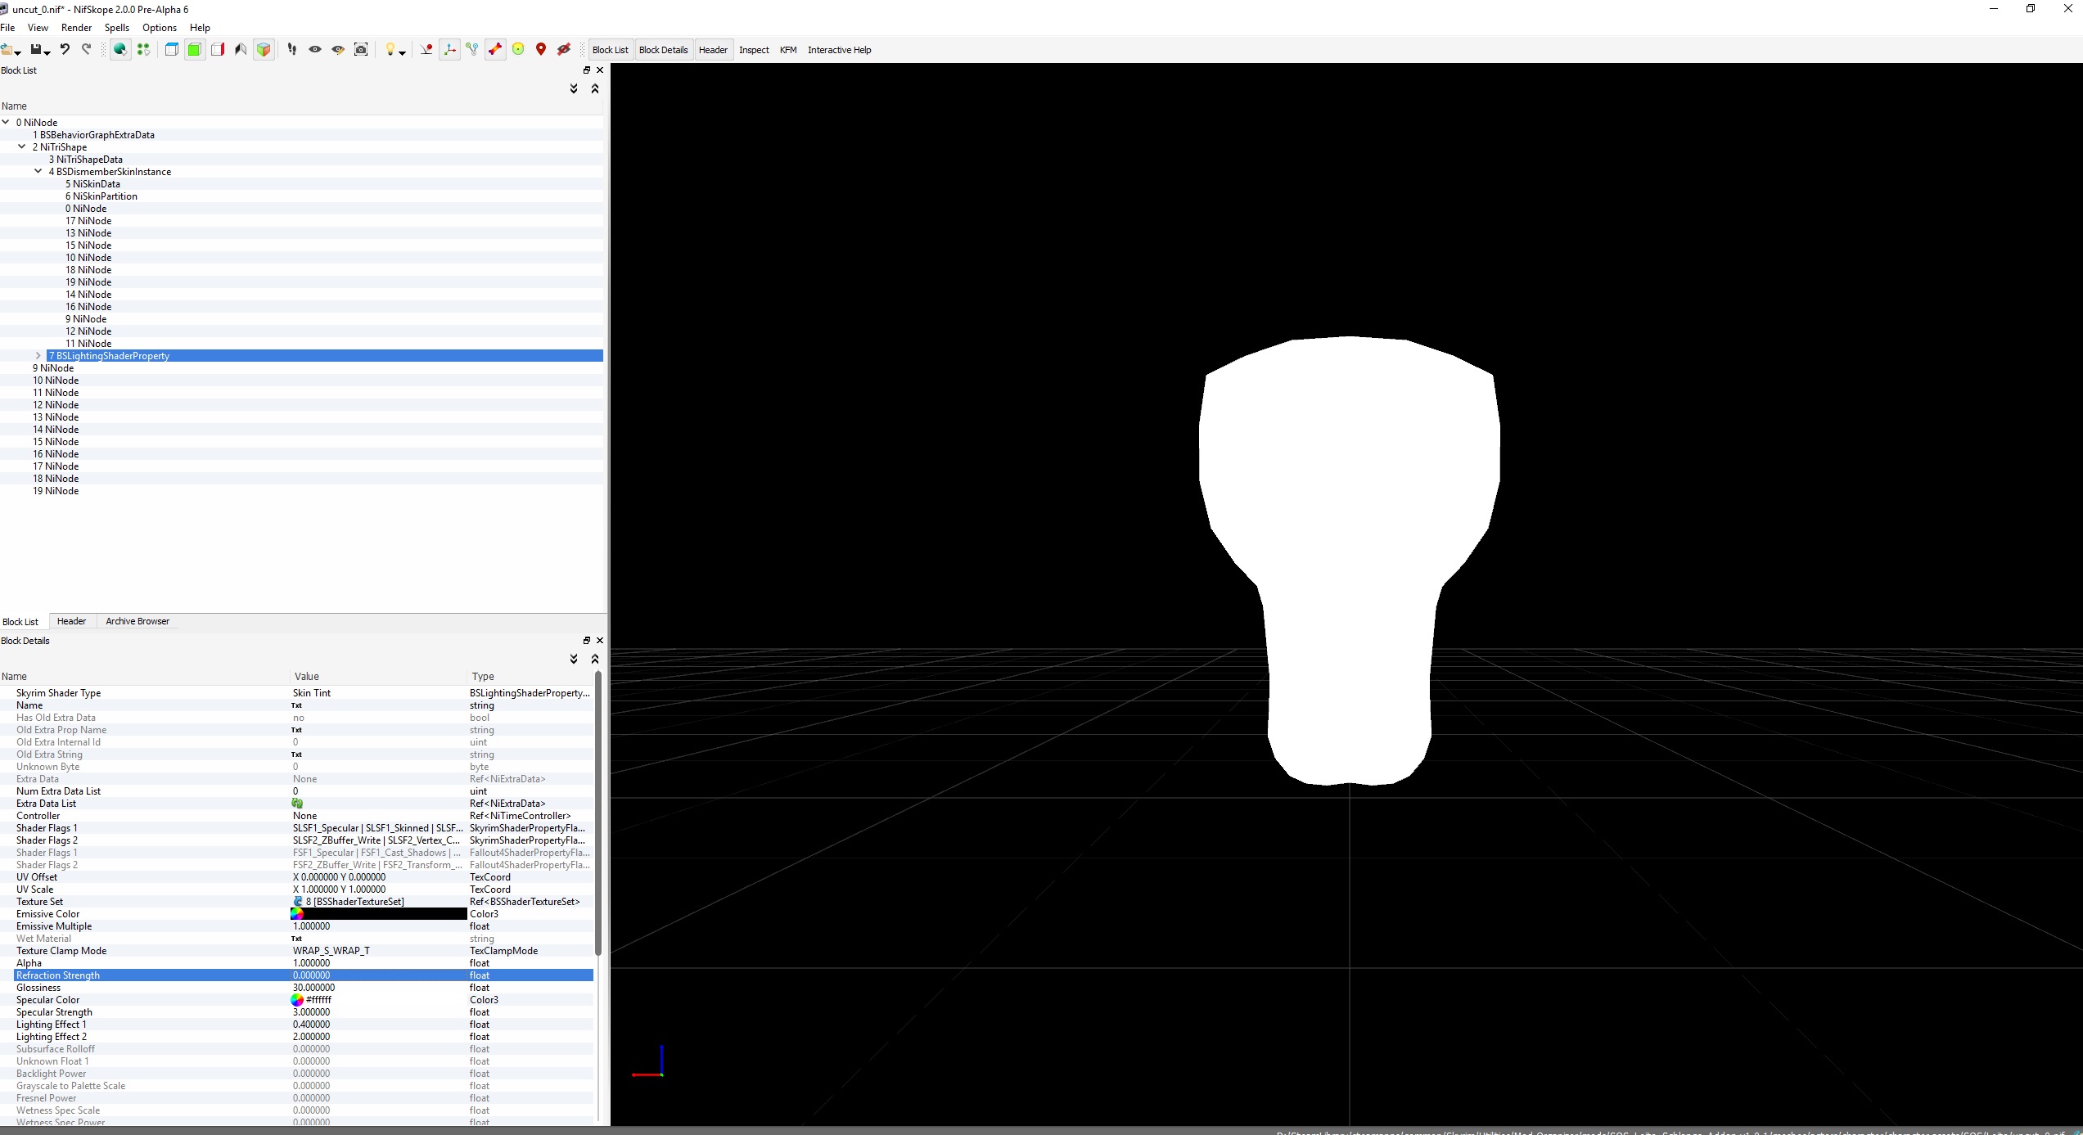Select the Glossiness value field
This screenshot has width=2083, height=1135.
click(378, 988)
